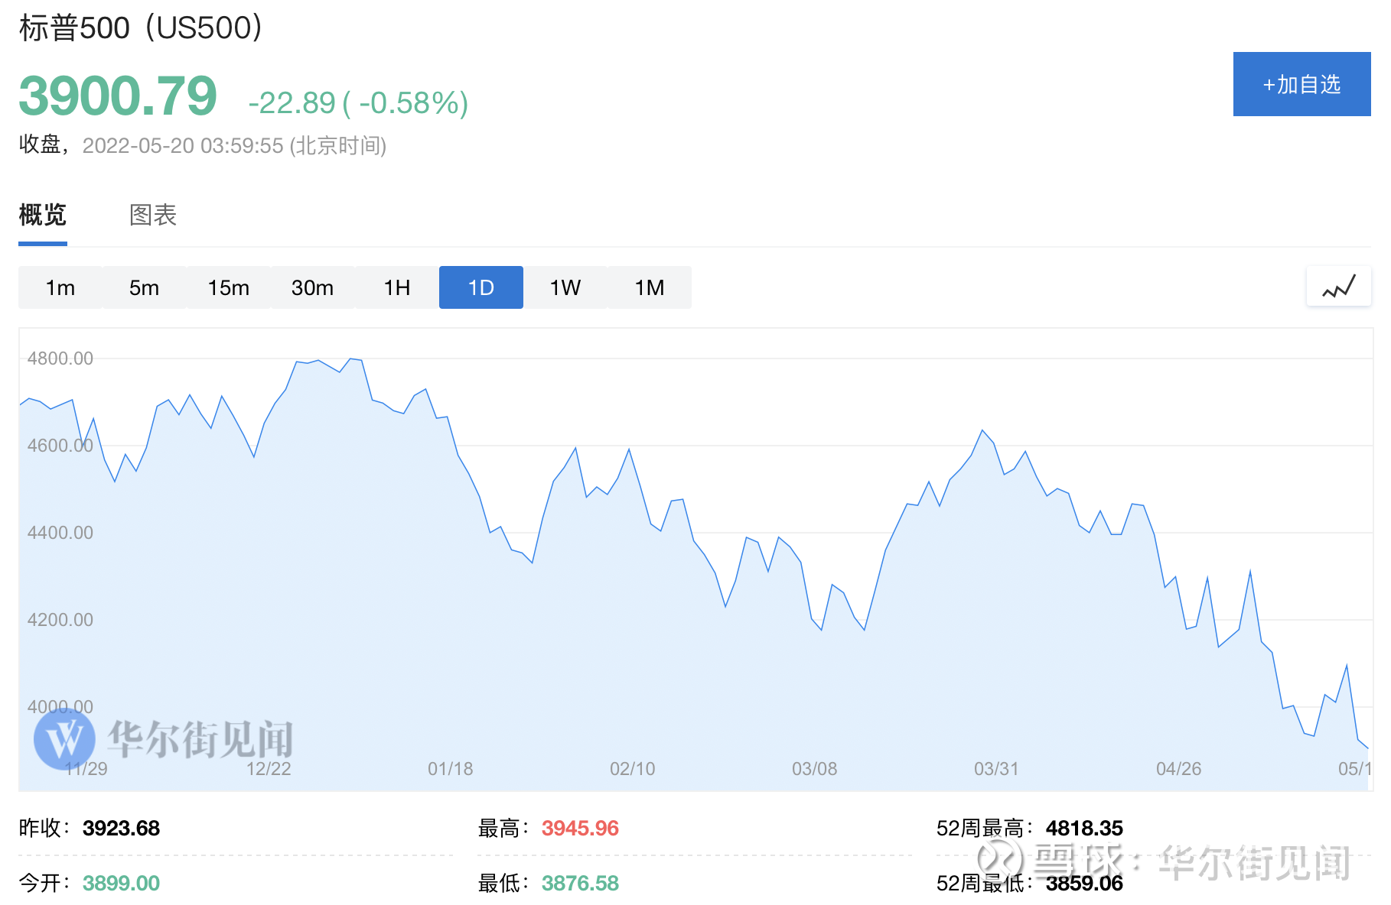1391x905 pixels.
Task: Switch chart to 1W interval
Action: point(565,287)
